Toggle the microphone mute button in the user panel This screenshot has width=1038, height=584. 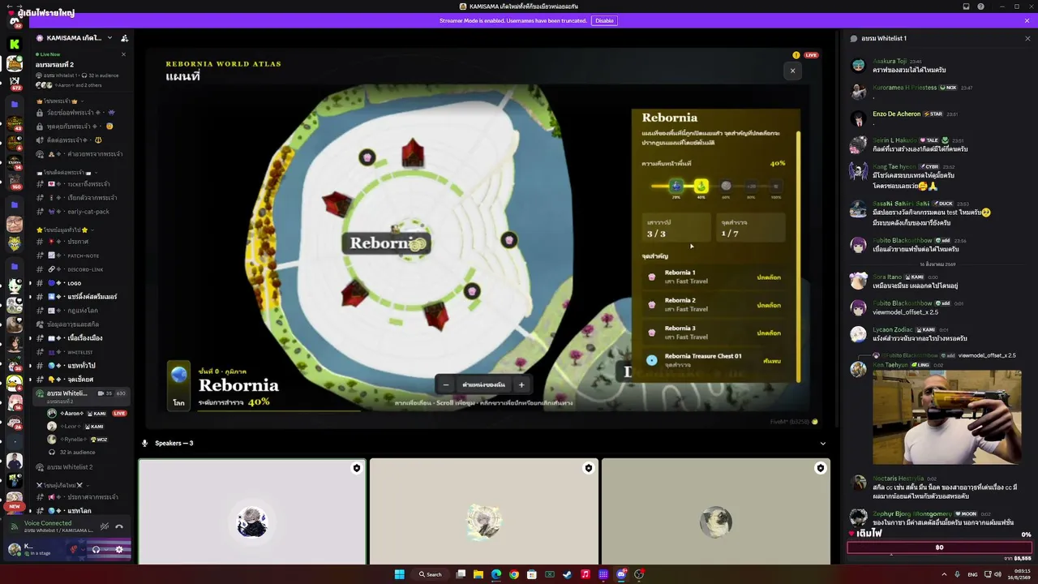[x=75, y=549]
